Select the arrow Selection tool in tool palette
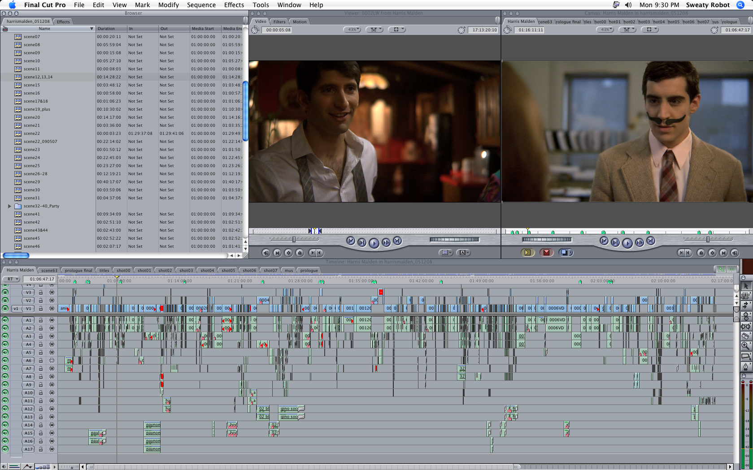This screenshot has height=470, width=753. [x=746, y=286]
